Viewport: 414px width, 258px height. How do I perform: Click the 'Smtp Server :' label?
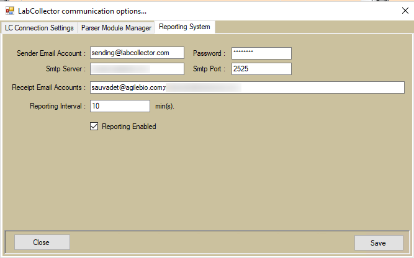66,69
